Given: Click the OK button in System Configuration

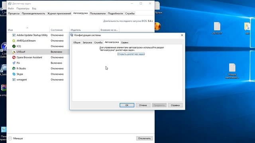Looking at the screenshot, I should point(127,105).
